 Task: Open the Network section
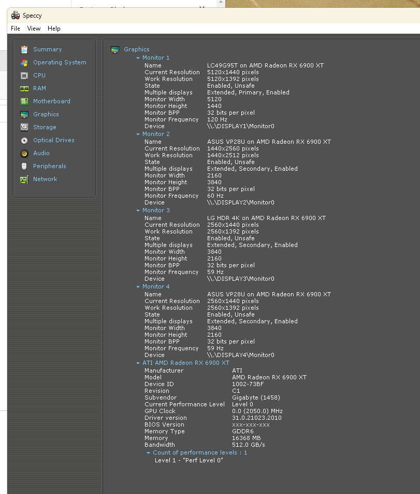click(x=45, y=179)
